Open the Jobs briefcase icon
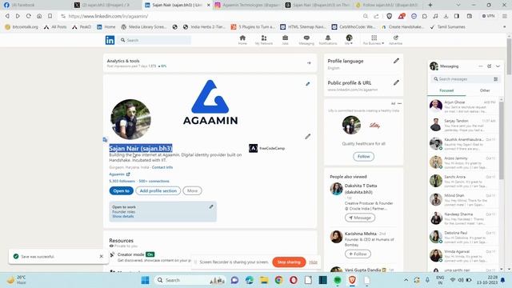 pos(285,40)
